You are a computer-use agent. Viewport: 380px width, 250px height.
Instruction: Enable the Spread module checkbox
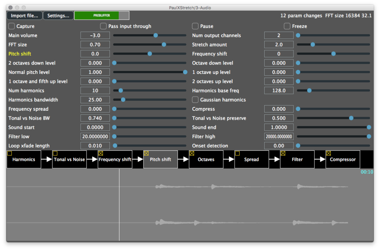pos(237,153)
